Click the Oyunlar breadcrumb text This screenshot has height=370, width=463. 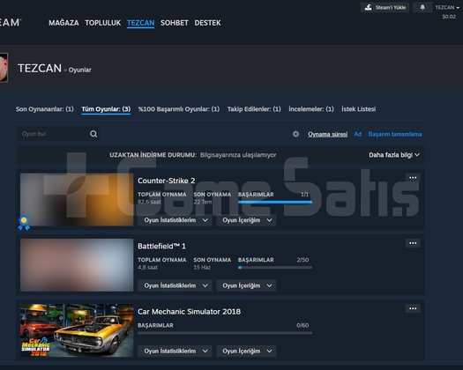79,70
